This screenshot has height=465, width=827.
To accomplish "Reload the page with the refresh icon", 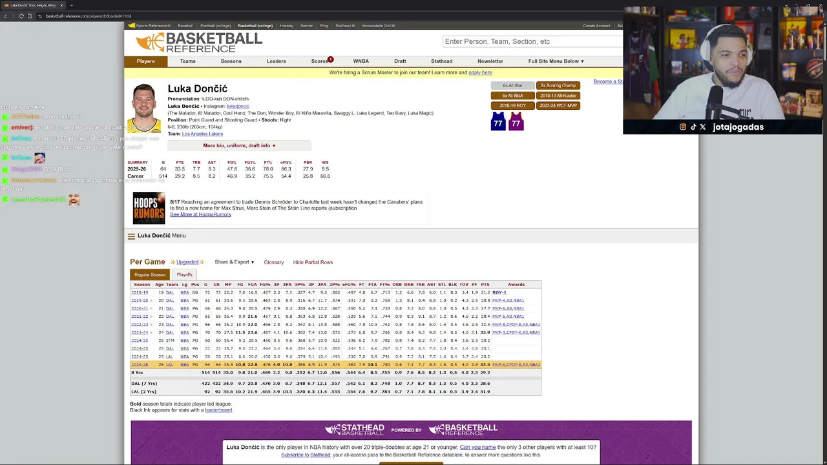I will click(21, 16).
